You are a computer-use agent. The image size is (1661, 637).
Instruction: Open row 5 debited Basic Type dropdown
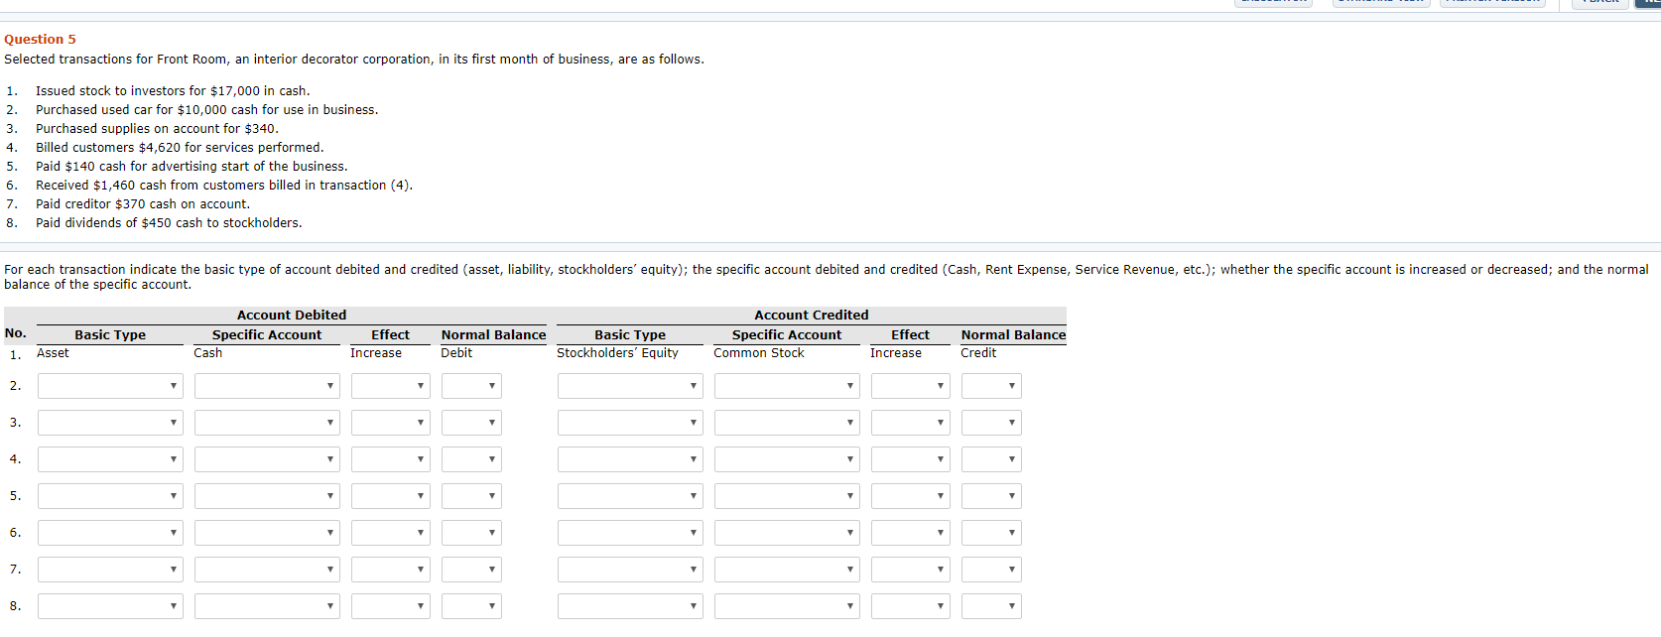[110, 496]
